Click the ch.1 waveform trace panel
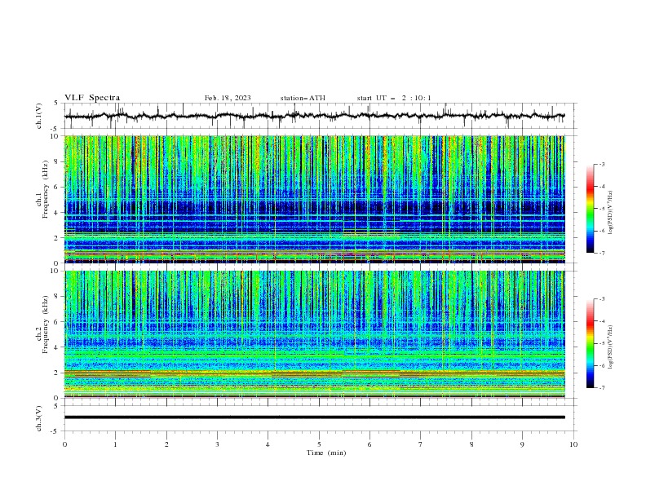Image resolution: width=646 pixels, height=499 pixels. (320, 116)
